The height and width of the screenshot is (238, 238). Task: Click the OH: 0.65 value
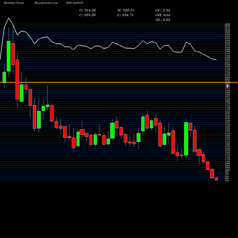[163, 15]
